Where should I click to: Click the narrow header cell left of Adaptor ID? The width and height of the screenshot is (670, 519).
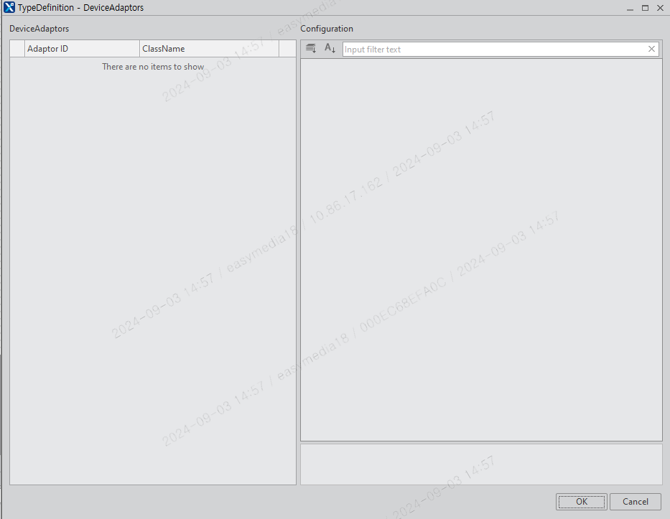tap(16, 48)
